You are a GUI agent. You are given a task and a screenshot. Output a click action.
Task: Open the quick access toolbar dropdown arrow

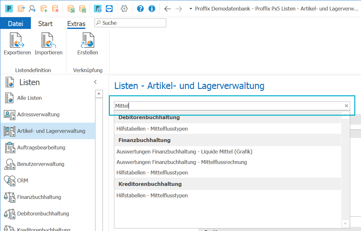[191, 9]
